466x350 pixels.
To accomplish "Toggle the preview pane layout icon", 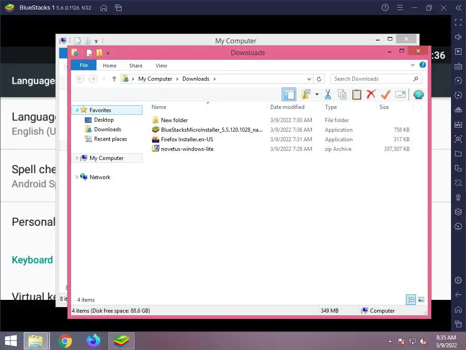I will coord(289,94).
